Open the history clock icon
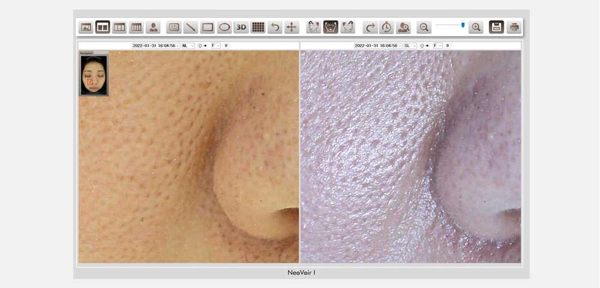Viewport: 600px width, 288px height. [x=386, y=27]
